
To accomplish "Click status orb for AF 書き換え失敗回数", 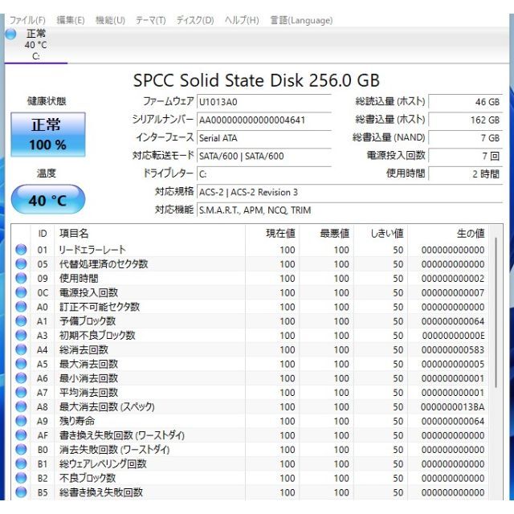I will pos(21,435).
